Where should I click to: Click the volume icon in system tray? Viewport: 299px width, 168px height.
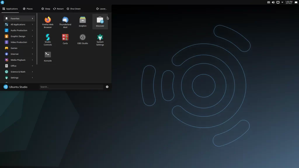point(273,2)
